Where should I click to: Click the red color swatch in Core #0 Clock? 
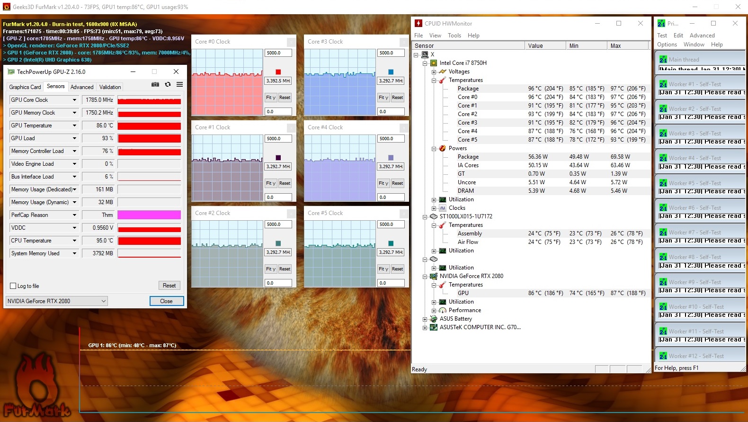coord(278,72)
